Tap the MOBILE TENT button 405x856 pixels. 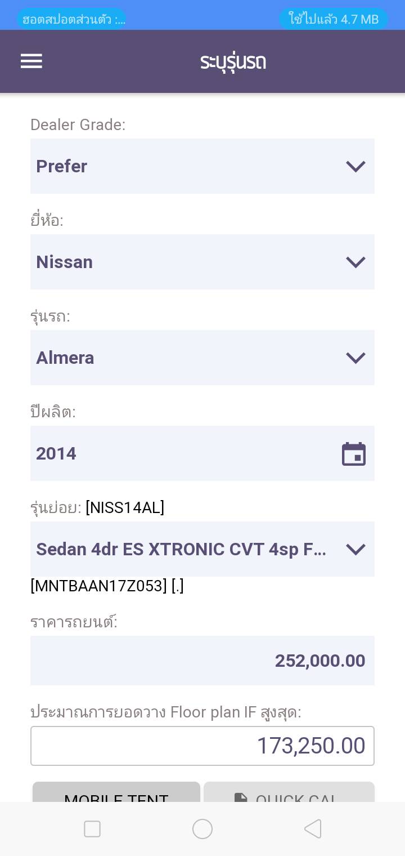coord(116,793)
